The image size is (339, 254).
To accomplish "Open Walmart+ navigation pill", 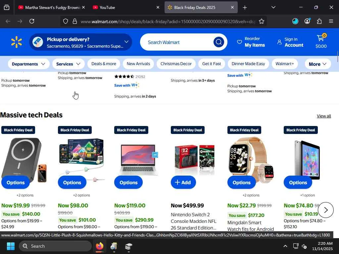I will (285, 64).
